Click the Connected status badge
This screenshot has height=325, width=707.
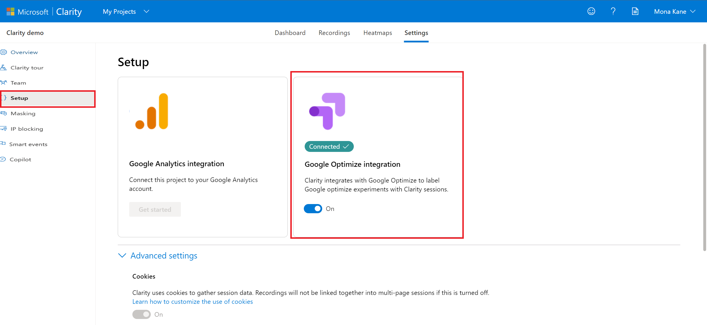point(329,146)
